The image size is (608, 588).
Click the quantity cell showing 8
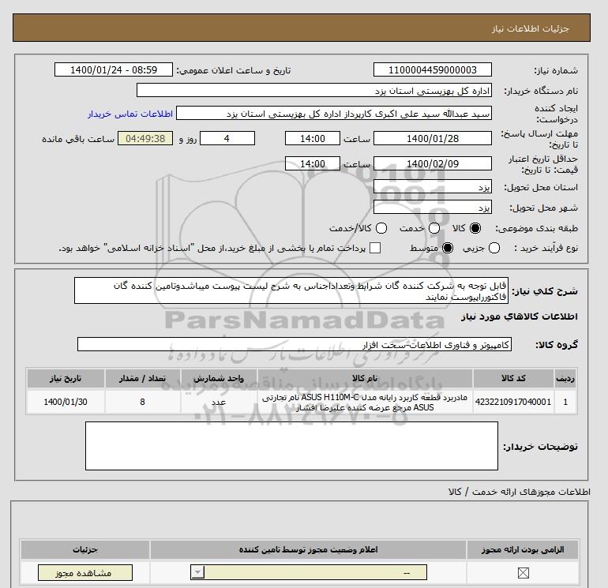tap(142, 402)
